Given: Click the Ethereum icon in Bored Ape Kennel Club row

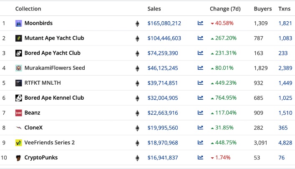Looking at the screenshot, I should tap(137, 98).
